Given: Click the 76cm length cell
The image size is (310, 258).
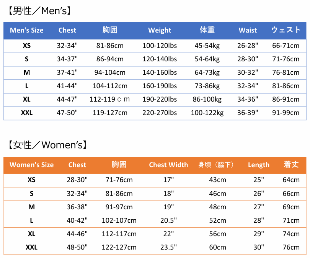Looking at the screenshot, I should pos(291,247).
